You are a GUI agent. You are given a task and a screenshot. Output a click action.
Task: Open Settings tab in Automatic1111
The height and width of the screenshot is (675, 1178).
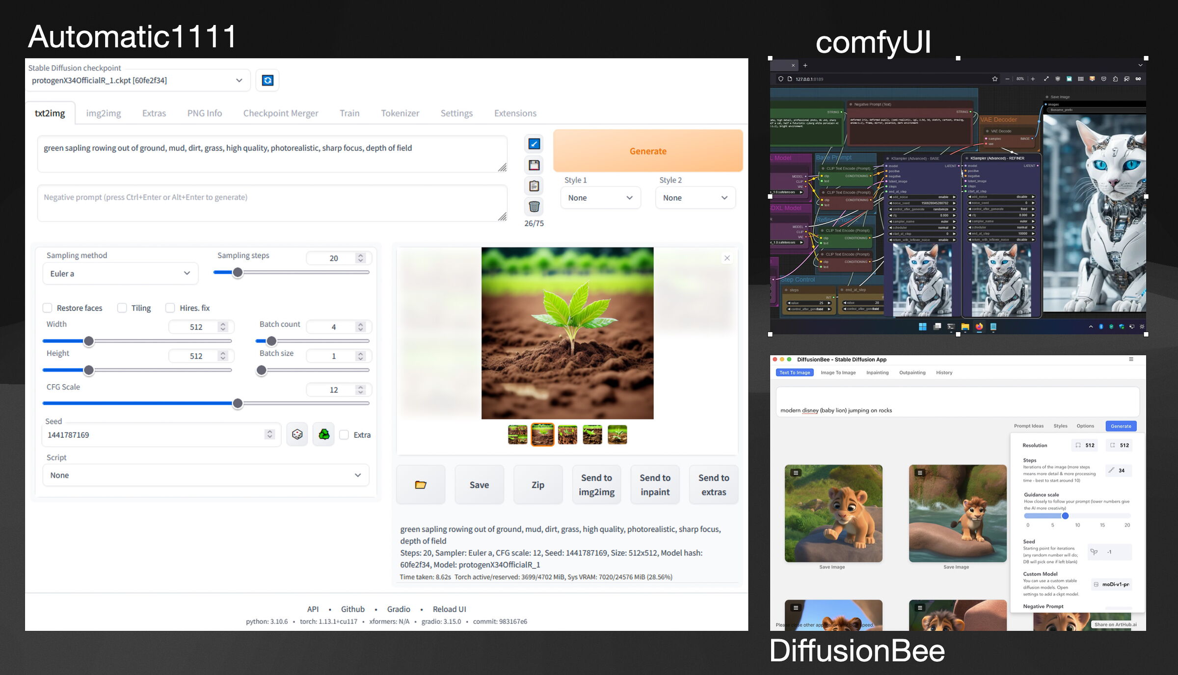click(x=456, y=113)
